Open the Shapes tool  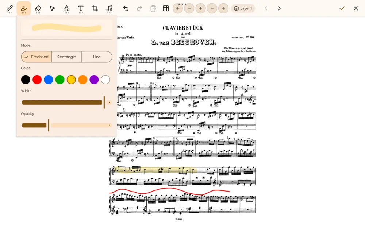click(x=66, y=9)
